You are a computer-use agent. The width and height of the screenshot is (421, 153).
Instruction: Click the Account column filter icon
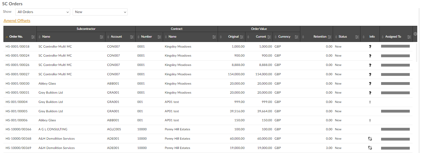point(132,37)
